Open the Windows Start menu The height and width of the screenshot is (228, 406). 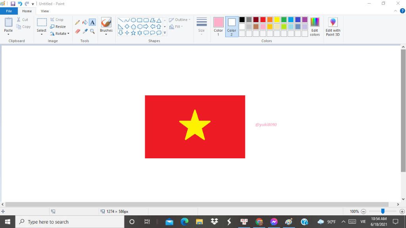point(8,222)
